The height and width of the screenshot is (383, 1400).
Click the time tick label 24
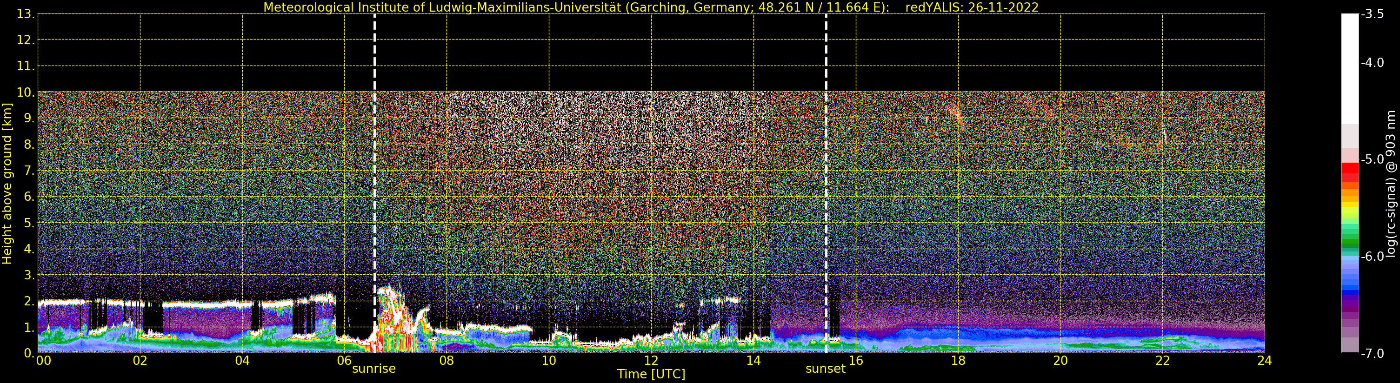click(x=1264, y=361)
